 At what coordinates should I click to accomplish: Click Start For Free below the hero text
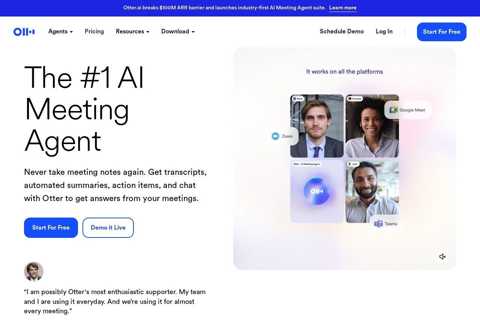click(x=51, y=228)
